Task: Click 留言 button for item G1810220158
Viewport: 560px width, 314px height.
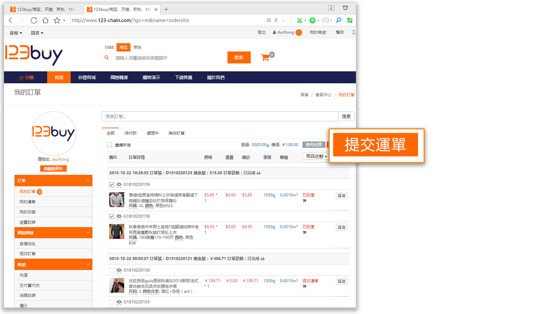Action: pyautogui.click(x=341, y=227)
